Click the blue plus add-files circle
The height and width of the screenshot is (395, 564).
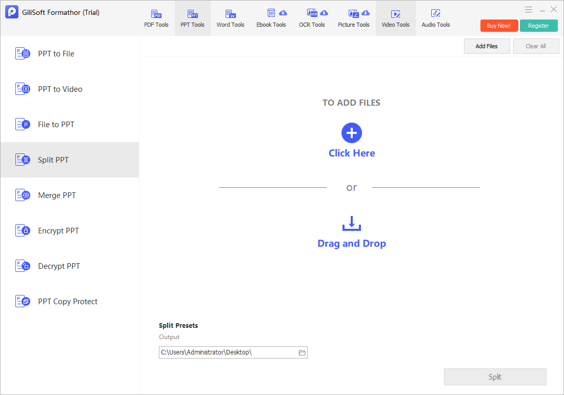pos(351,133)
